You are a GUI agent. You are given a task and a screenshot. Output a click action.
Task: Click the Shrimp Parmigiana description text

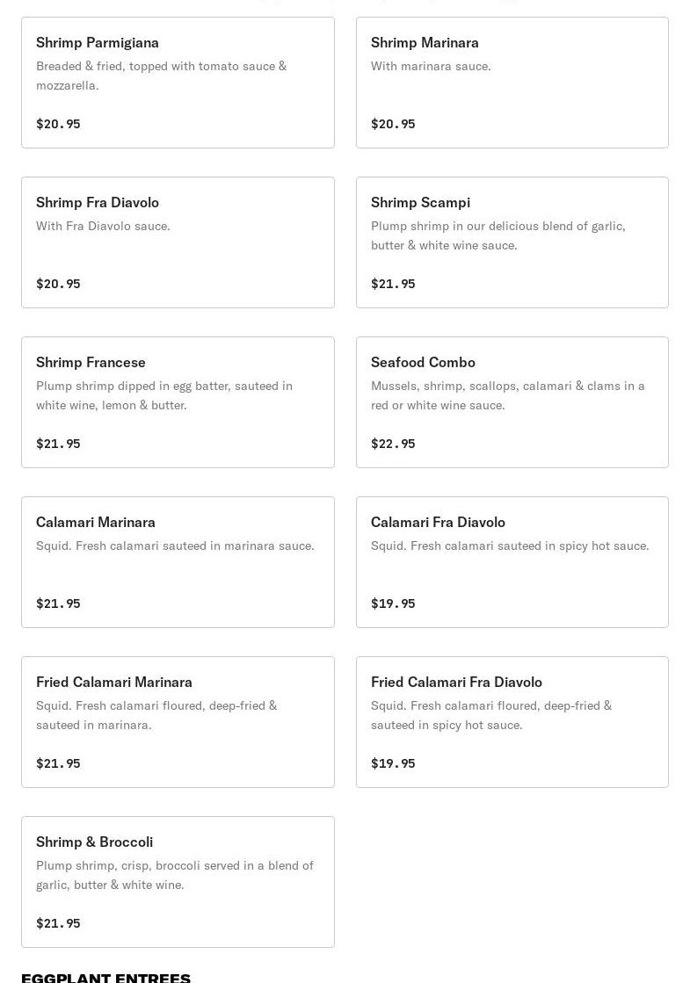coord(161,76)
